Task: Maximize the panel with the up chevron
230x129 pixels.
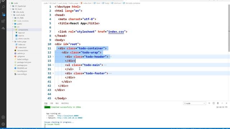Action: 222,103
